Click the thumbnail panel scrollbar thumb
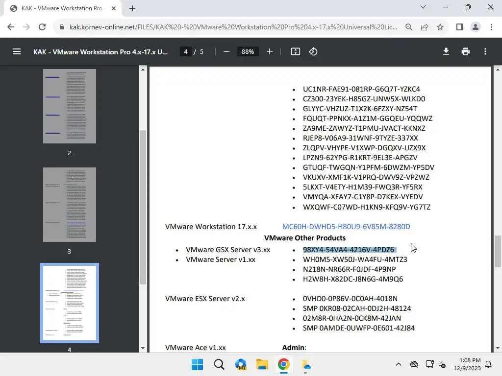This screenshot has width=502, height=376. (x=143, y=207)
